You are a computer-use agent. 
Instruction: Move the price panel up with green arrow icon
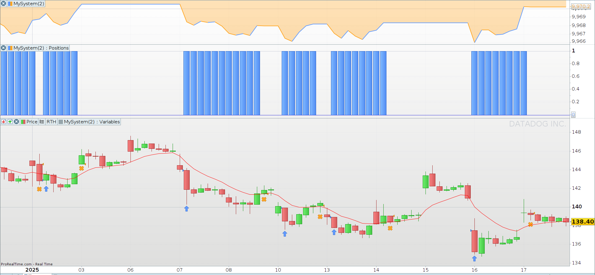(10, 122)
